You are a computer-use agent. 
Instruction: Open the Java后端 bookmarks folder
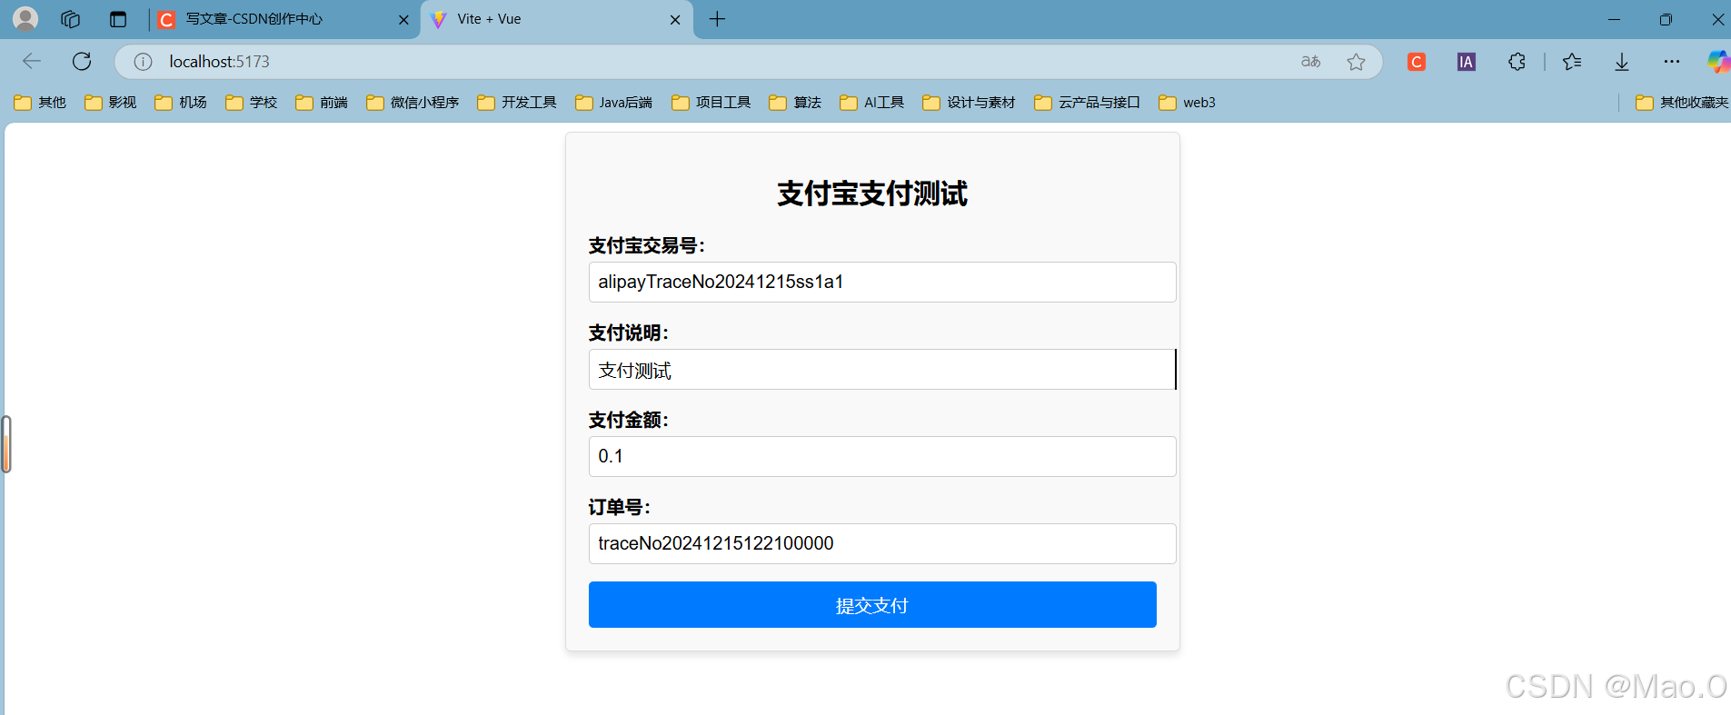(614, 103)
